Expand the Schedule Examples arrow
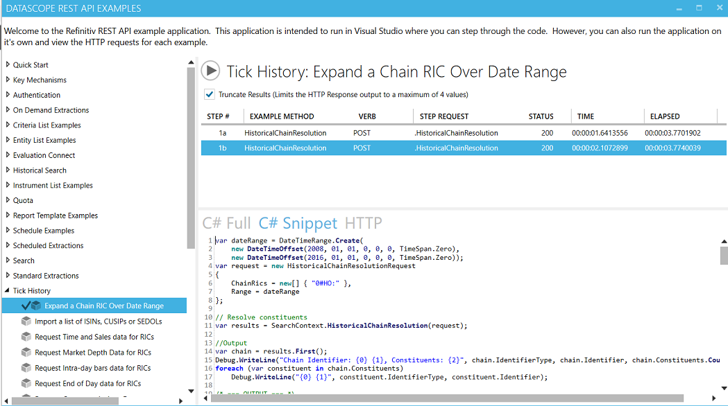Screen dimensions: 728x406 pos(8,230)
